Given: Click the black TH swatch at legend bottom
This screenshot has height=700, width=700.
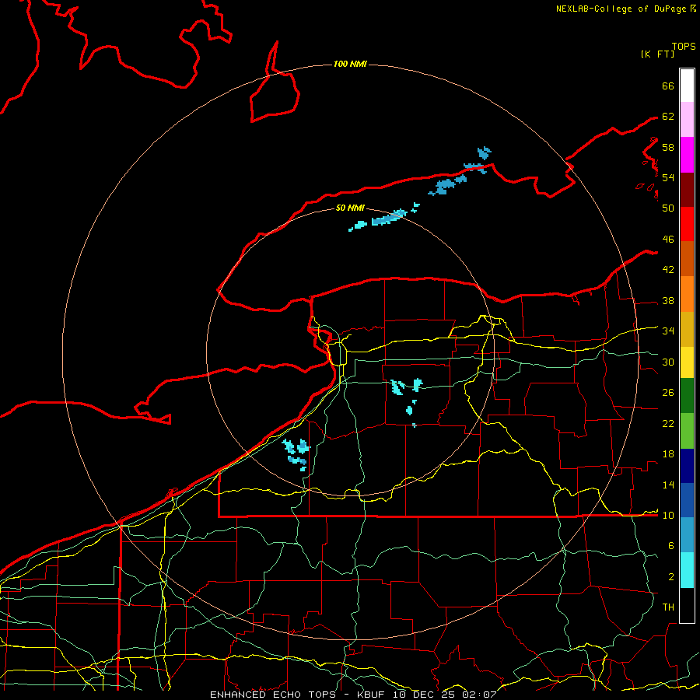Looking at the screenshot, I should click(687, 605).
